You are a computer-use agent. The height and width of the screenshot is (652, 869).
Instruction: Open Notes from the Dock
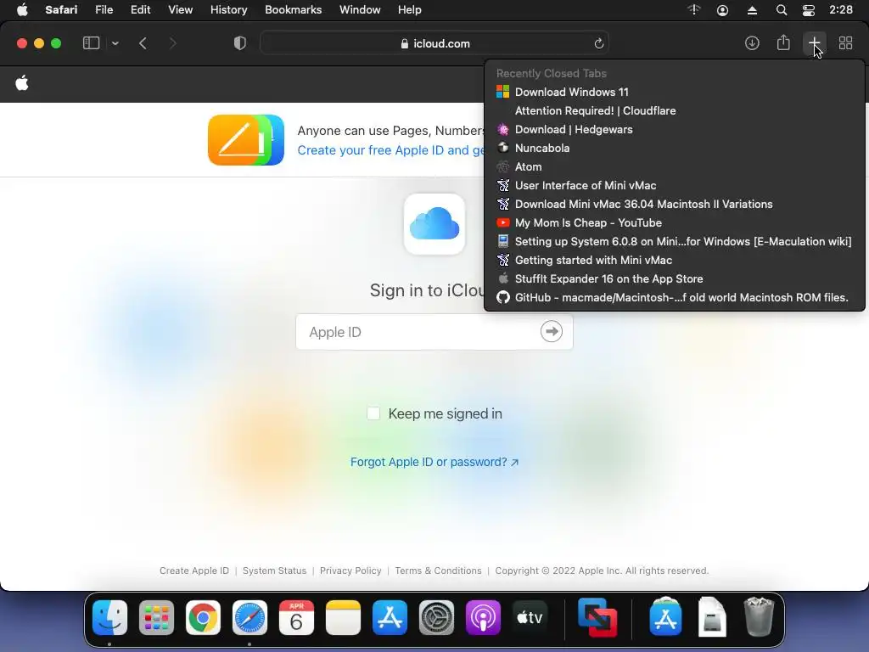[x=343, y=618]
